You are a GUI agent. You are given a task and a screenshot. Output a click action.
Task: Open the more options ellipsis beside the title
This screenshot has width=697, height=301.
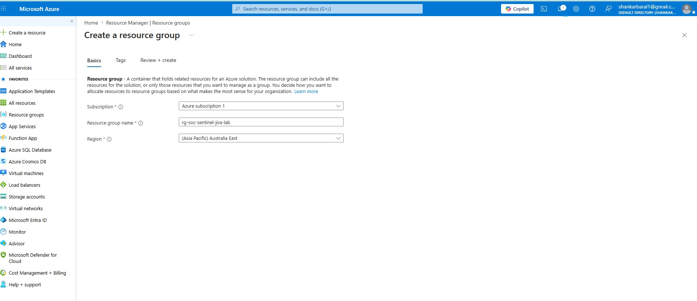pos(192,35)
